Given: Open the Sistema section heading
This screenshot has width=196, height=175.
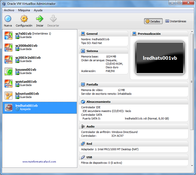Looking at the screenshot, I should pyautogui.click(x=92, y=51).
